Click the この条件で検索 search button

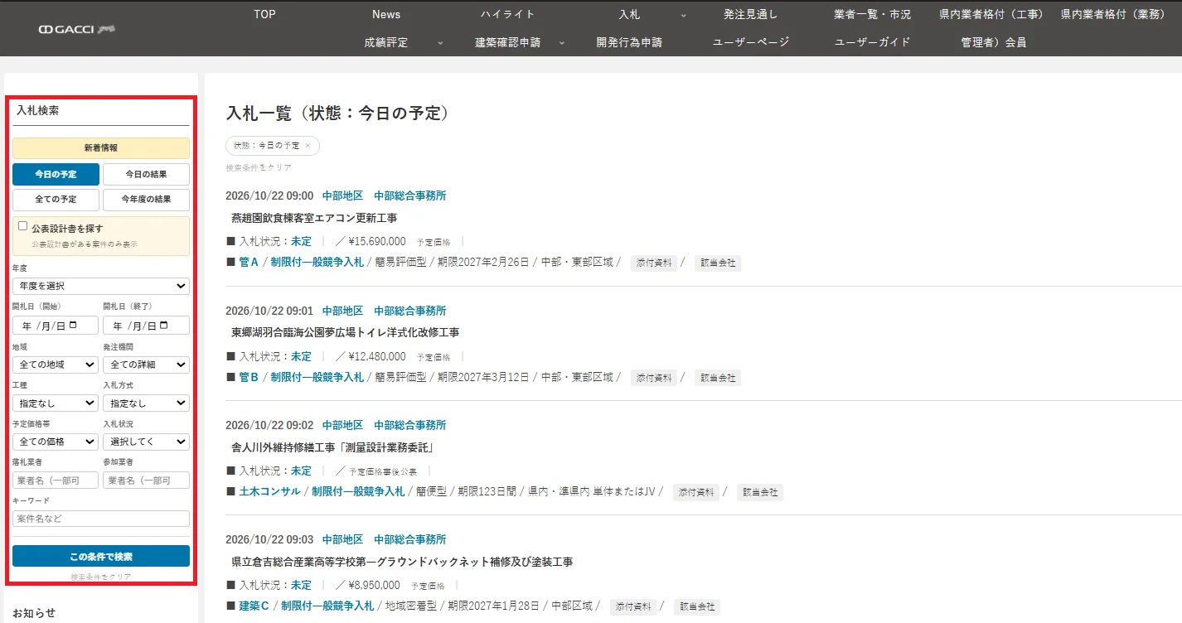pyautogui.click(x=101, y=556)
